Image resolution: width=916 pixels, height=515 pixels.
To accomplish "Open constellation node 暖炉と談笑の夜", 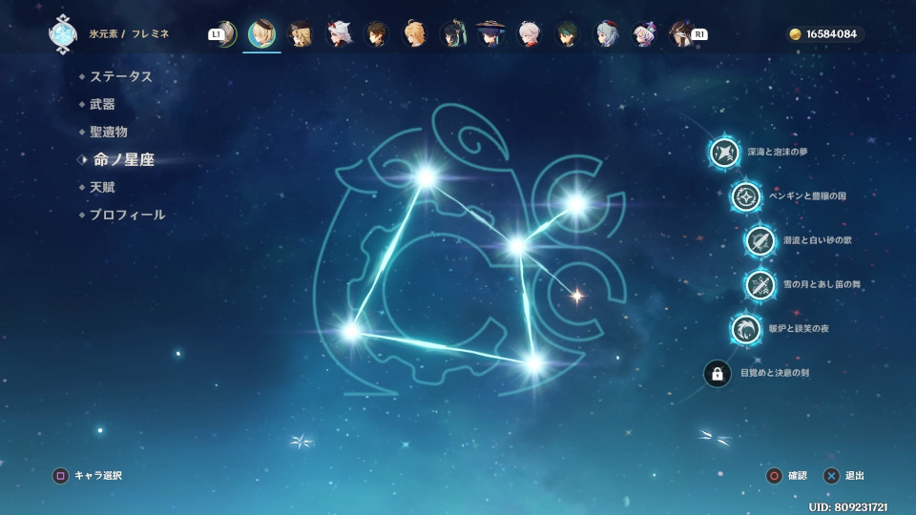I will [746, 329].
